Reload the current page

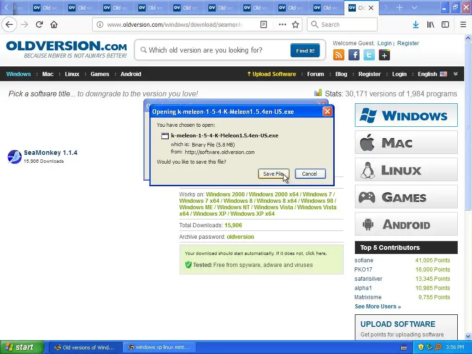pyautogui.click(x=39, y=24)
